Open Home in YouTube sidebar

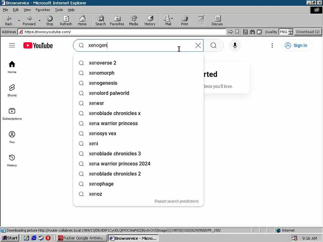[12, 67]
